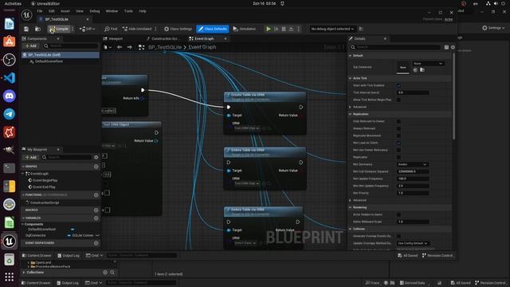Open the Diff dropdown
The height and width of the screenshot is (287, 510).
pos(88,29)
